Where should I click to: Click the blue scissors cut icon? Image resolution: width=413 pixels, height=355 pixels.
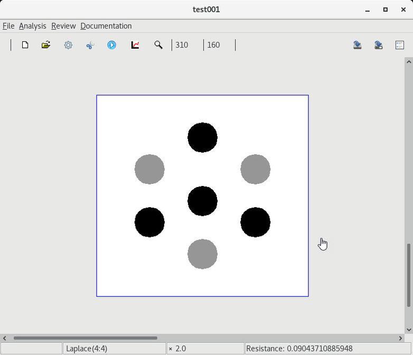click(90, 45)
